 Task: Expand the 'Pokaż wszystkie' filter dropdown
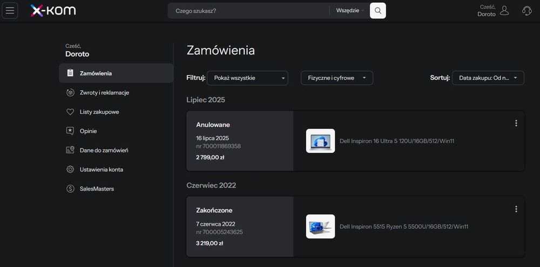[247, 78]
